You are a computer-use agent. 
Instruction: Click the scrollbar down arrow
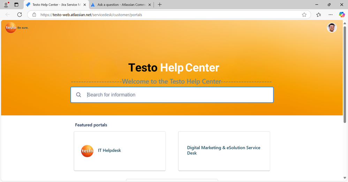(345, 178)
